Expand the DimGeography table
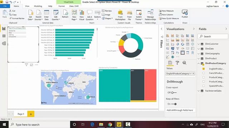229x128 pixels. pyautogui.click(x=199, y=54)
